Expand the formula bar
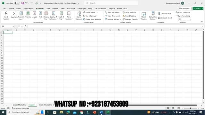This screenshot has width=205, height=115. click(202, 26)
